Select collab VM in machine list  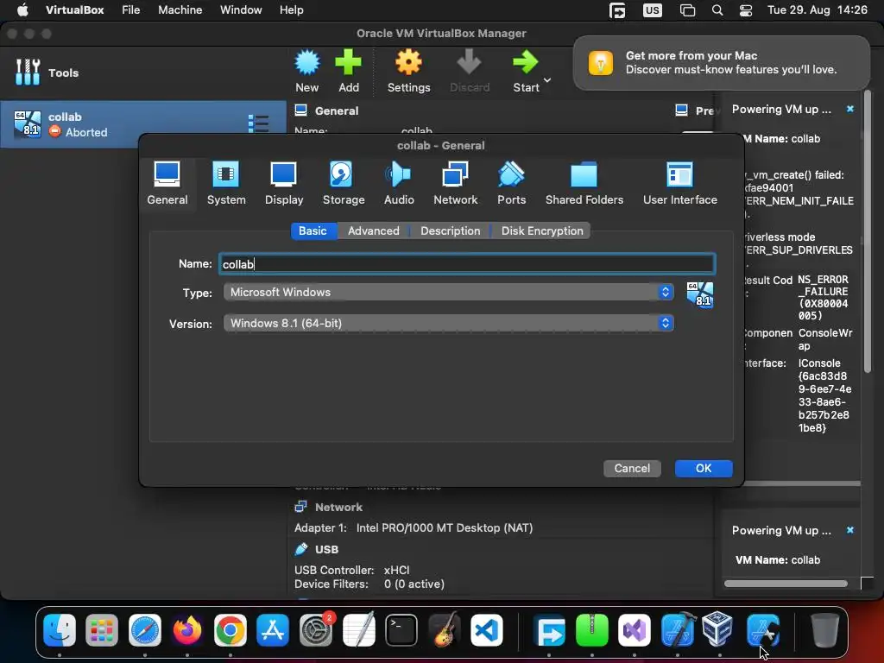pyautogui.click(x=143, y=124)
